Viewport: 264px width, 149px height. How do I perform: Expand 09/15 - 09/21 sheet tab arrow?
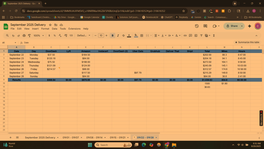(128, 137)
